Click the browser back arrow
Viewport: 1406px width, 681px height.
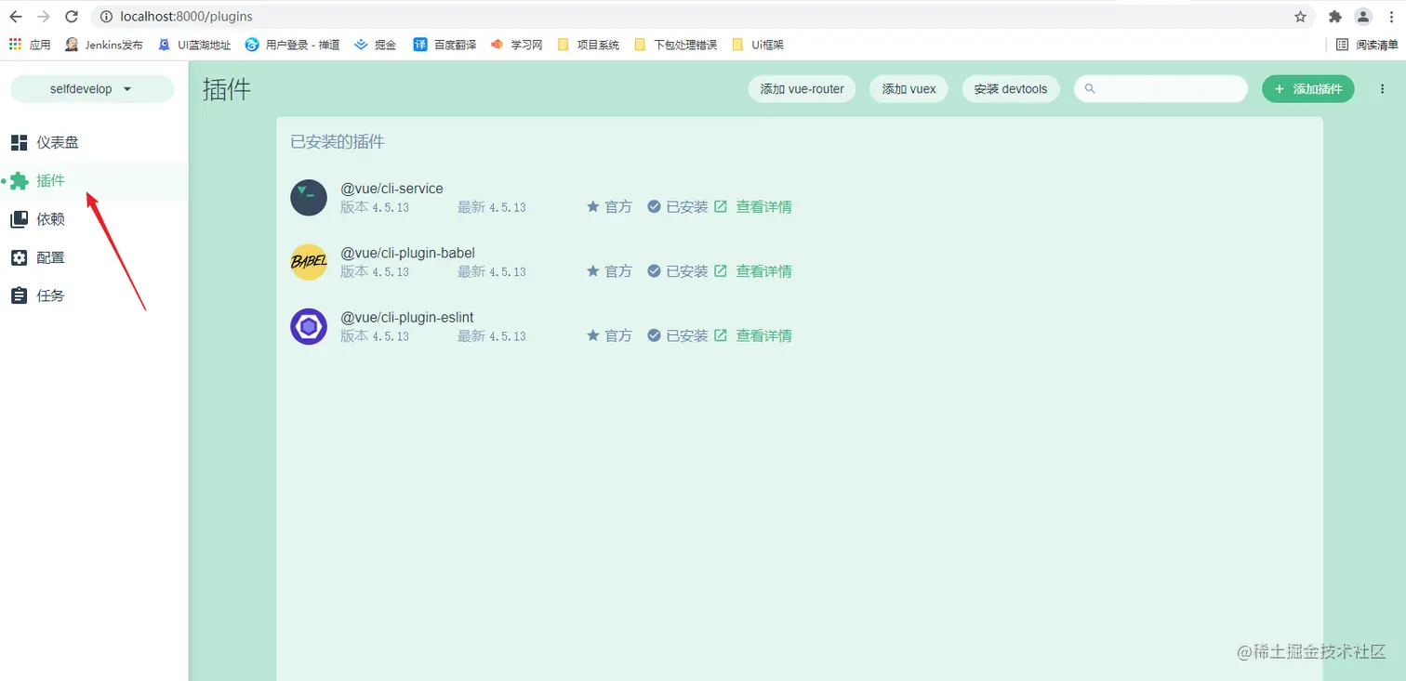[16, 17]
